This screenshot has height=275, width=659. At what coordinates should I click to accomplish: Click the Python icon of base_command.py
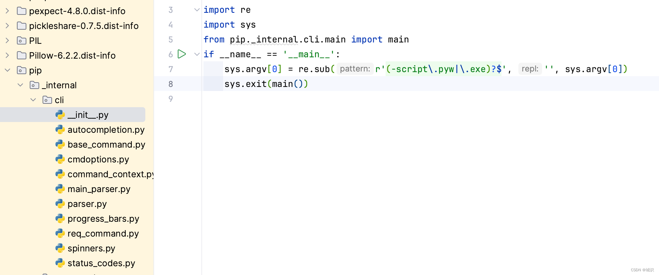point(60,145)
